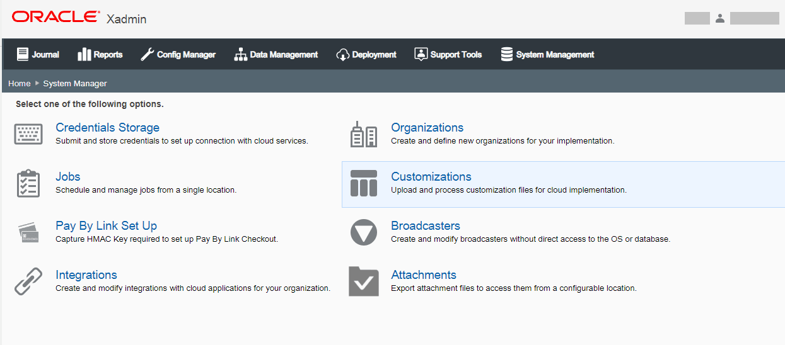The height and width of the screenshot is (345, 785).
Task: Open the Credentials Storage link
Action: click(x=107, y=128)
